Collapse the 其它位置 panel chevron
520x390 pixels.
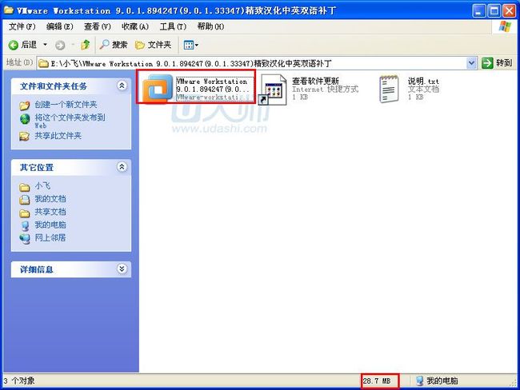(x=122, y=167)
